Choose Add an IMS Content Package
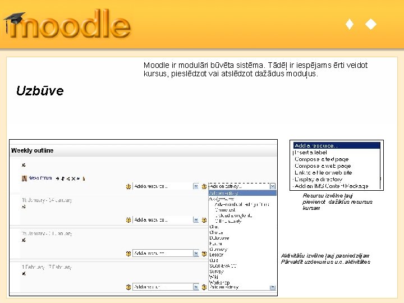Image resolution: width=404 pixels, height=303 pixels. (332, 186)
